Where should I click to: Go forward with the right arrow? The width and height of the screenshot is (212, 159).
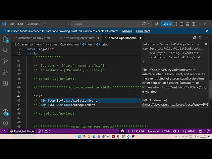[x=68, y=24]
